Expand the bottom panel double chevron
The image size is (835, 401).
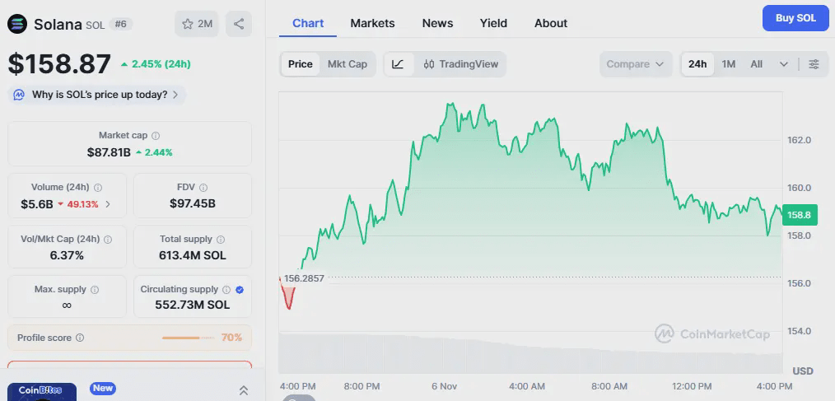click(244, 390)
